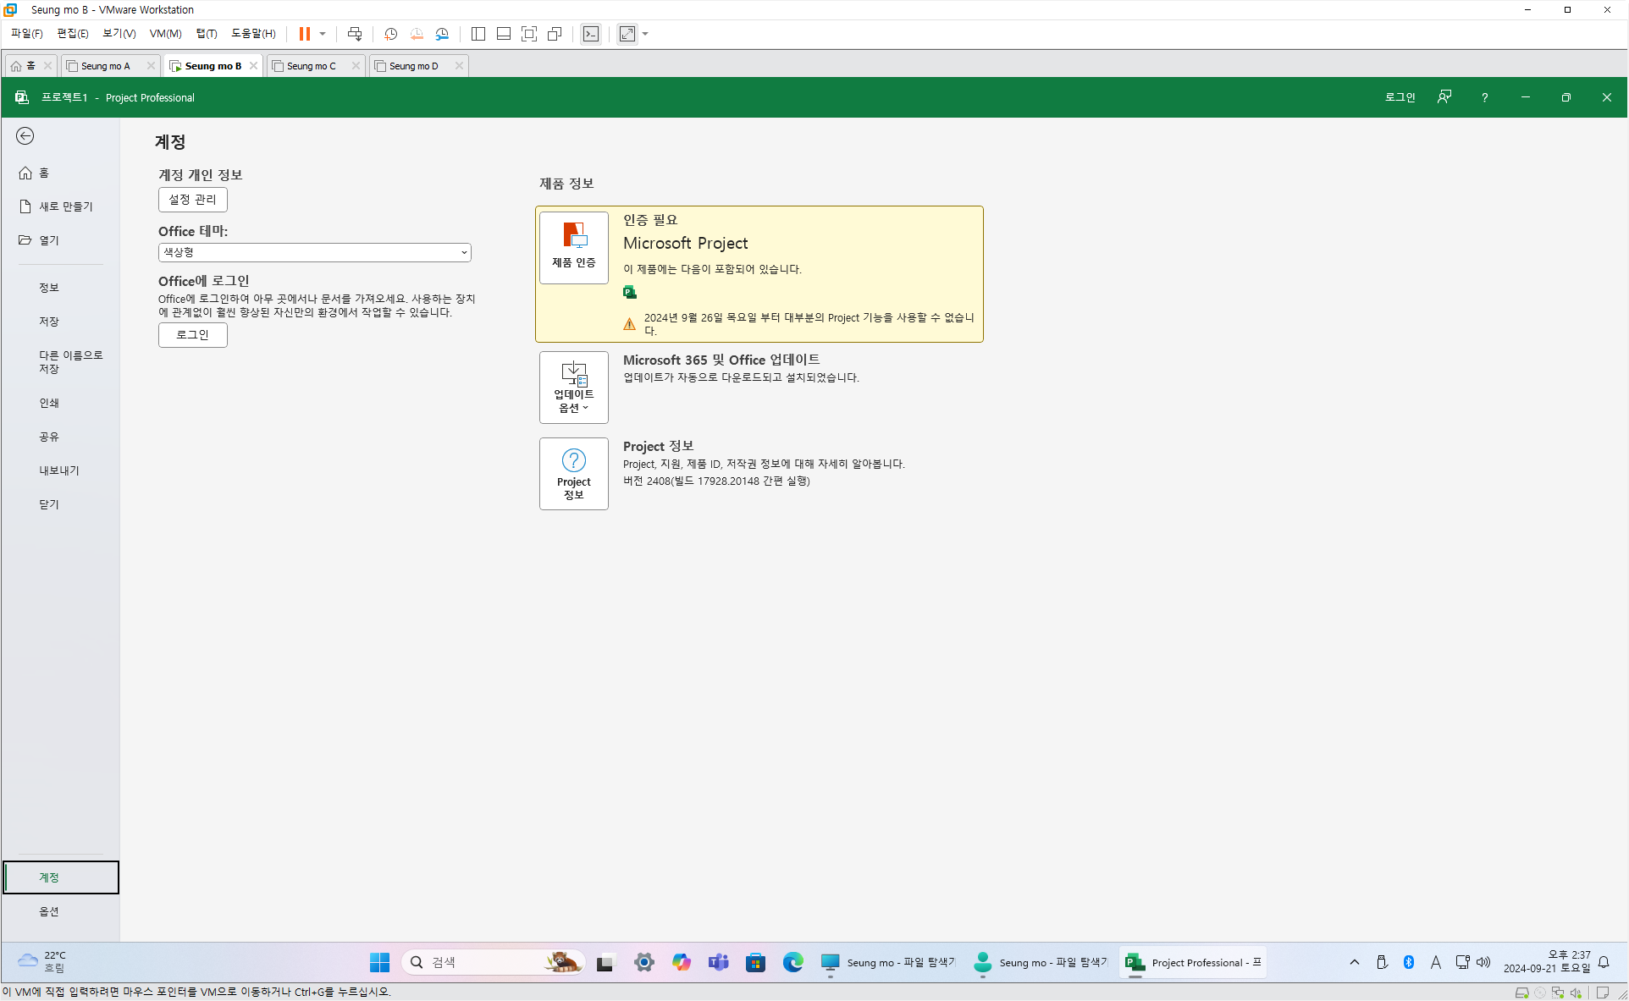
Task: Open the Project 정보 question mark button
Action: point(573,473)
